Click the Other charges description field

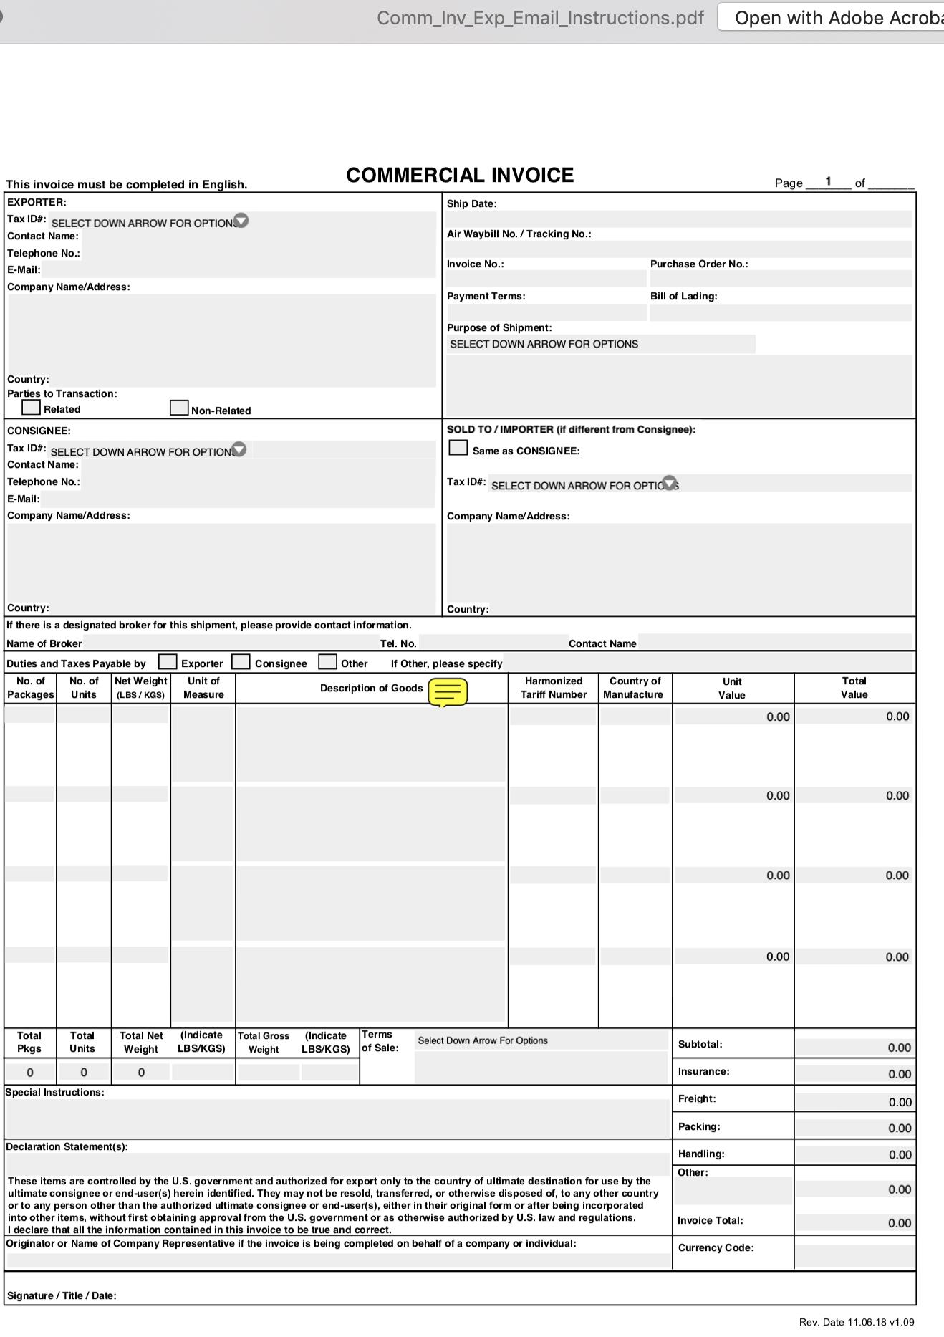(734, 1190)
